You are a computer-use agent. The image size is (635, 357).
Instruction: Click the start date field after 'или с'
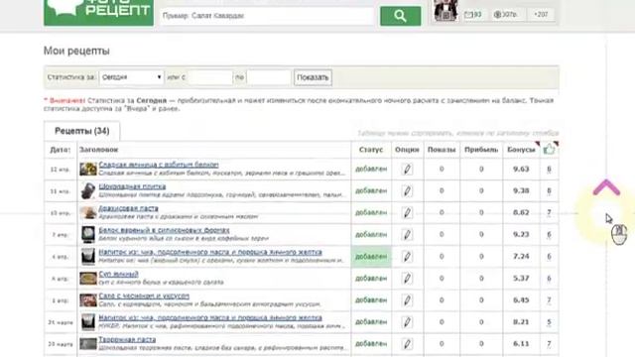point(210,77)
